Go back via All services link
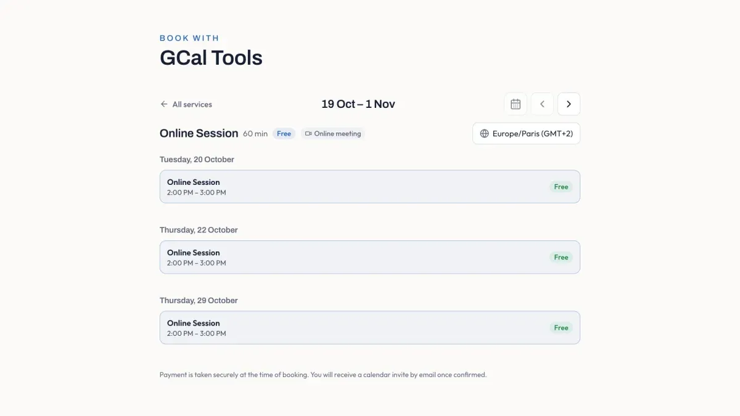The image size is (740, 416). point(186,104)
